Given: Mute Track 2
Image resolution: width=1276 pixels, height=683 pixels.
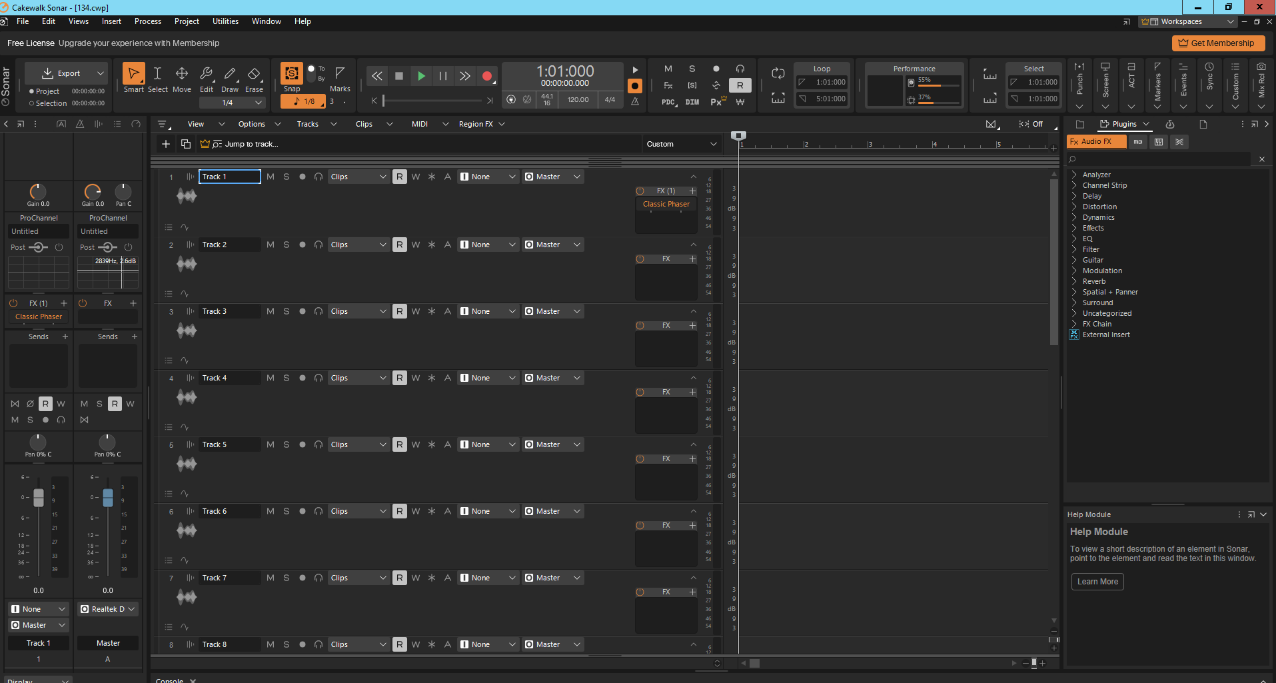Looking at the screenshot, I should [271, 245].
